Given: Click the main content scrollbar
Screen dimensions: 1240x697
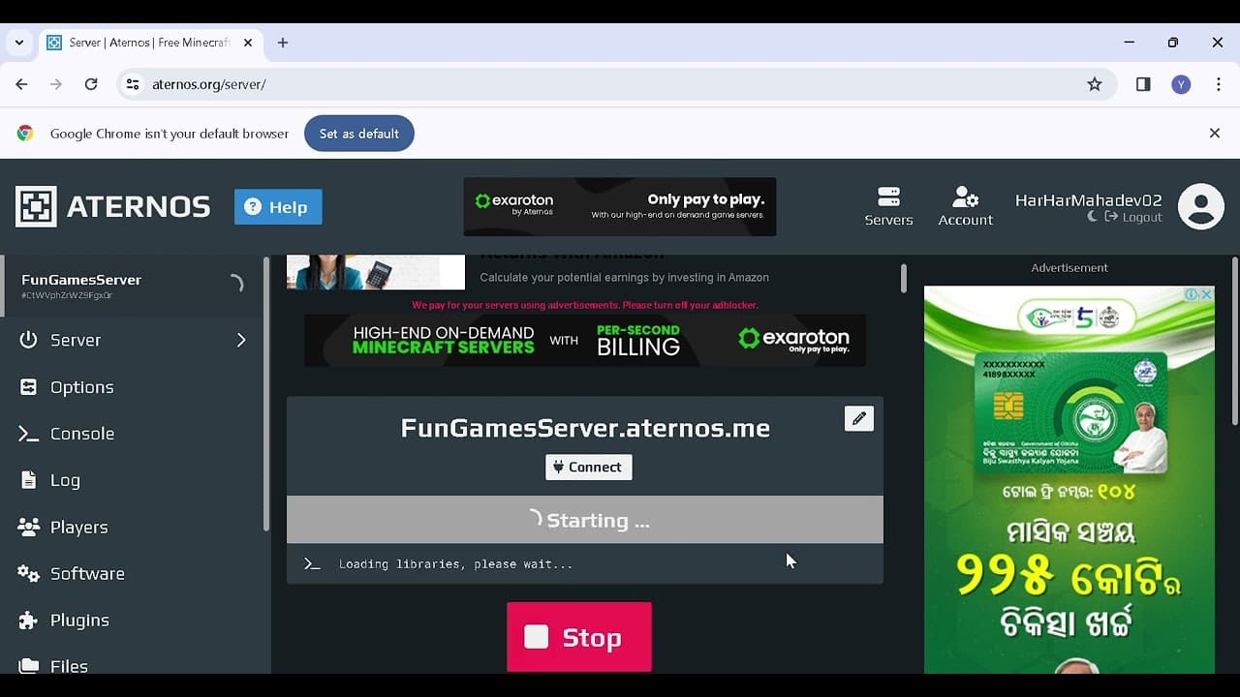Looking at the screenshot, I should (x=903, y=279).
